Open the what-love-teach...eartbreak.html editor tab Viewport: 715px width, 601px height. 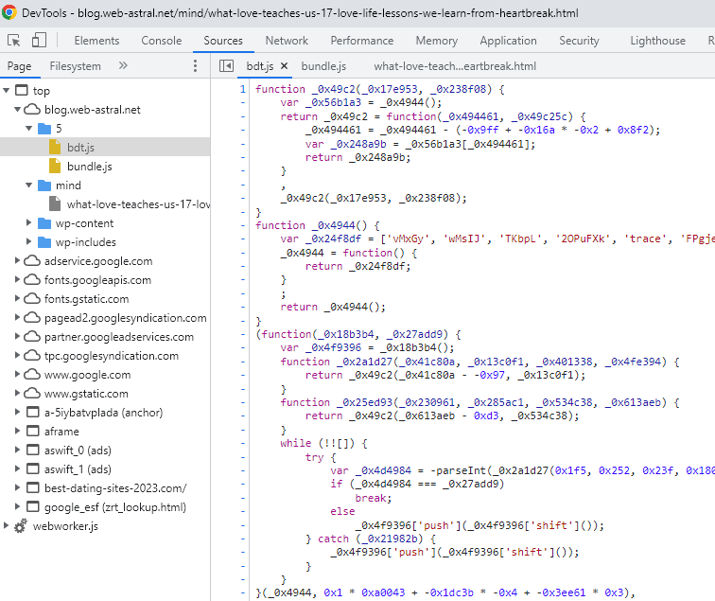[x=454, y=66]
